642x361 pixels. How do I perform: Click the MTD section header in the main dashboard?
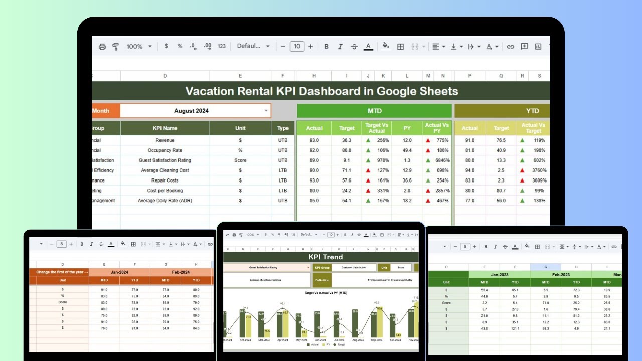point(374,111)
